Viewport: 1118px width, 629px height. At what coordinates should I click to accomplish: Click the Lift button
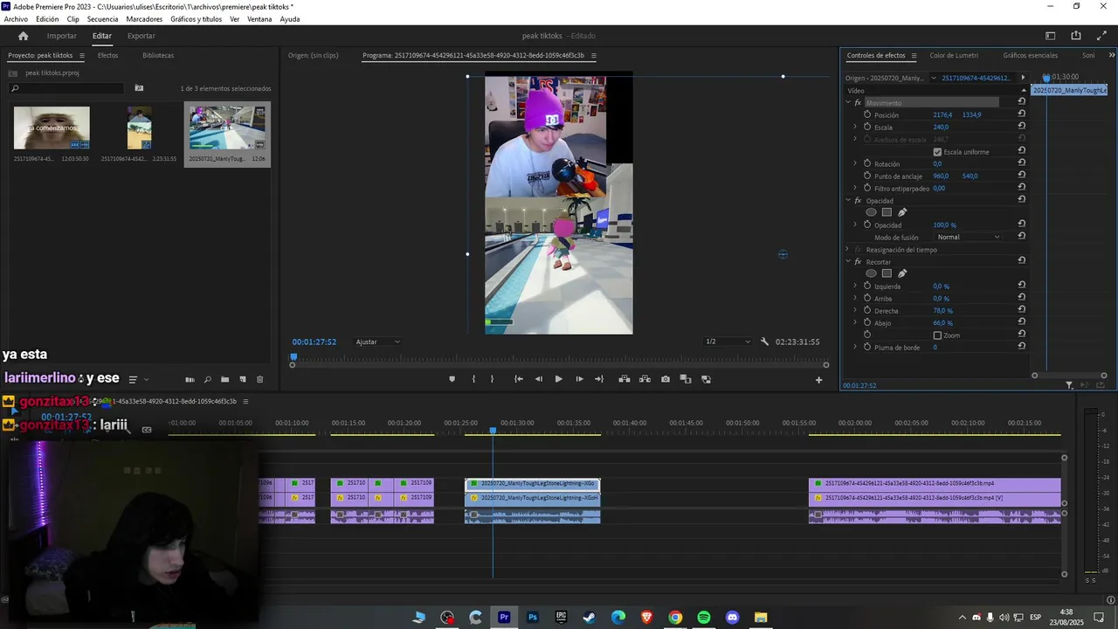pyautogui.click(x=624, y=379)
